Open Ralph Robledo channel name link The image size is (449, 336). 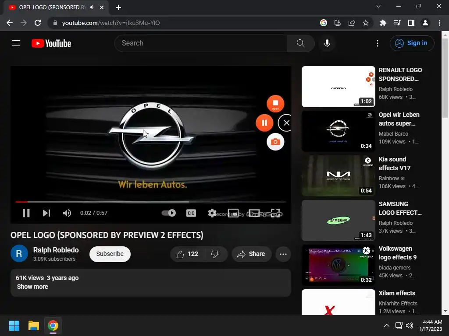[56, 250]
